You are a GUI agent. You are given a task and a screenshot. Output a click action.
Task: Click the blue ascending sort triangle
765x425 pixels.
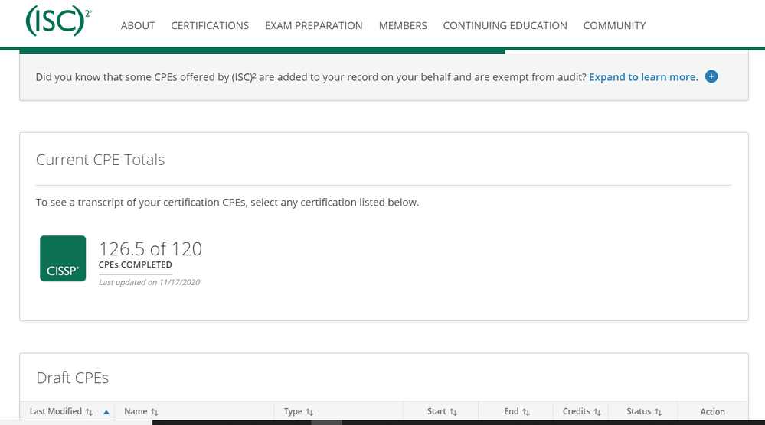(x=106, y=412)
